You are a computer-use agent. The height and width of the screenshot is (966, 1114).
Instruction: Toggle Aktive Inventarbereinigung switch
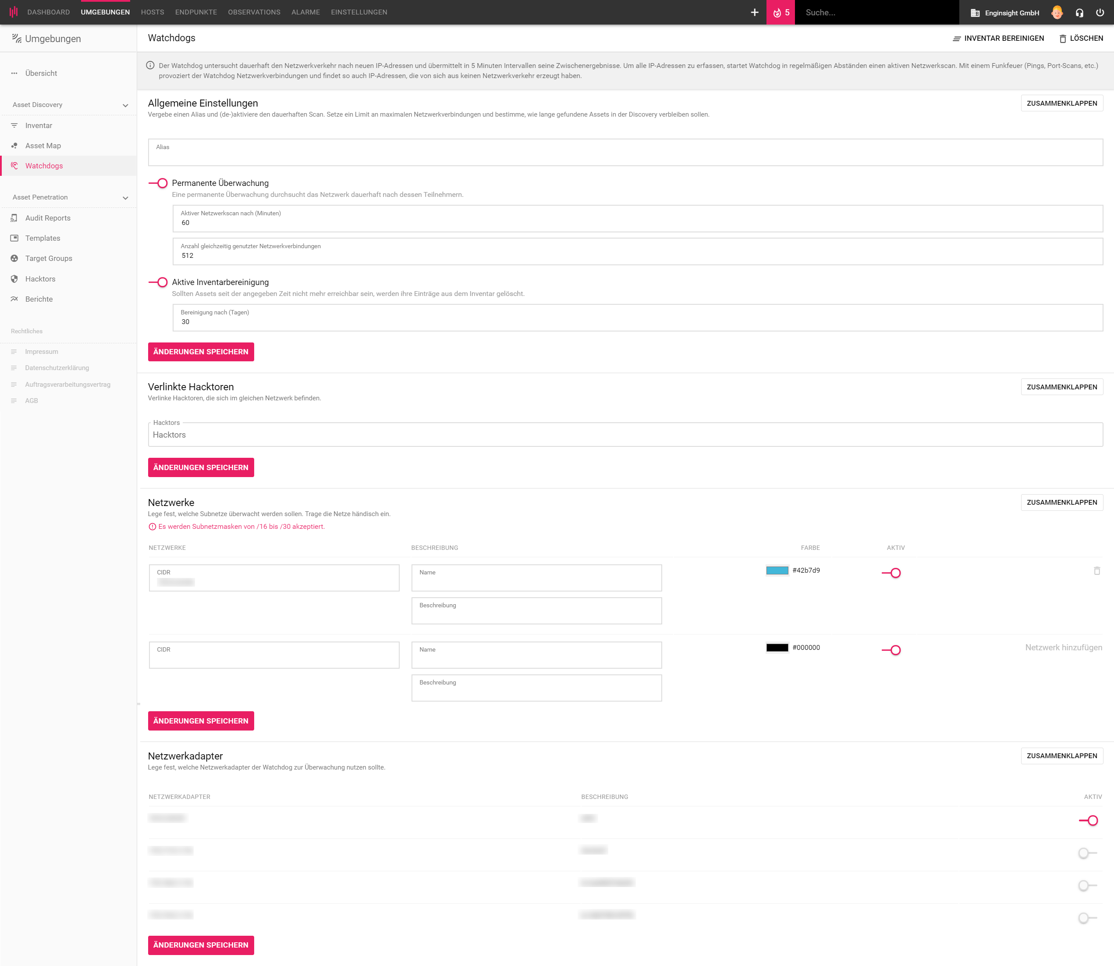(x=158, y=282)
